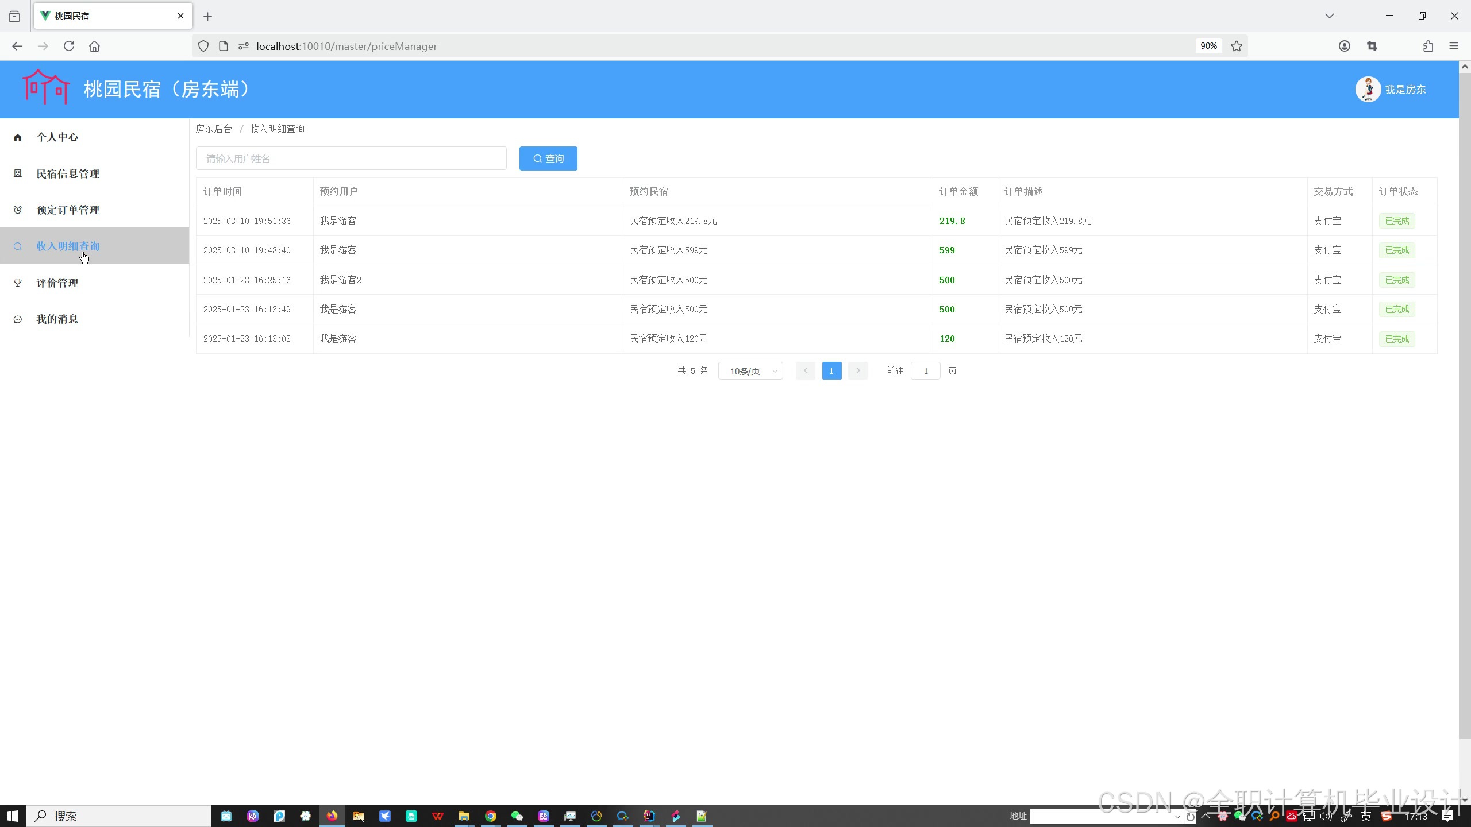Open the taskbar 地址 address dropdown arrow
The height and width of the screenshot is (827, 1471).
click(1177, 816)
